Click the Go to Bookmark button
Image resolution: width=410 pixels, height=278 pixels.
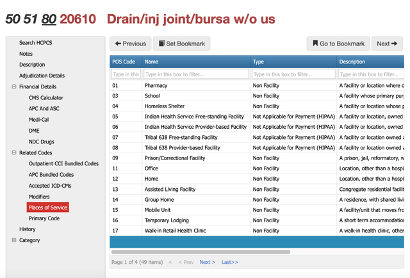338,44
